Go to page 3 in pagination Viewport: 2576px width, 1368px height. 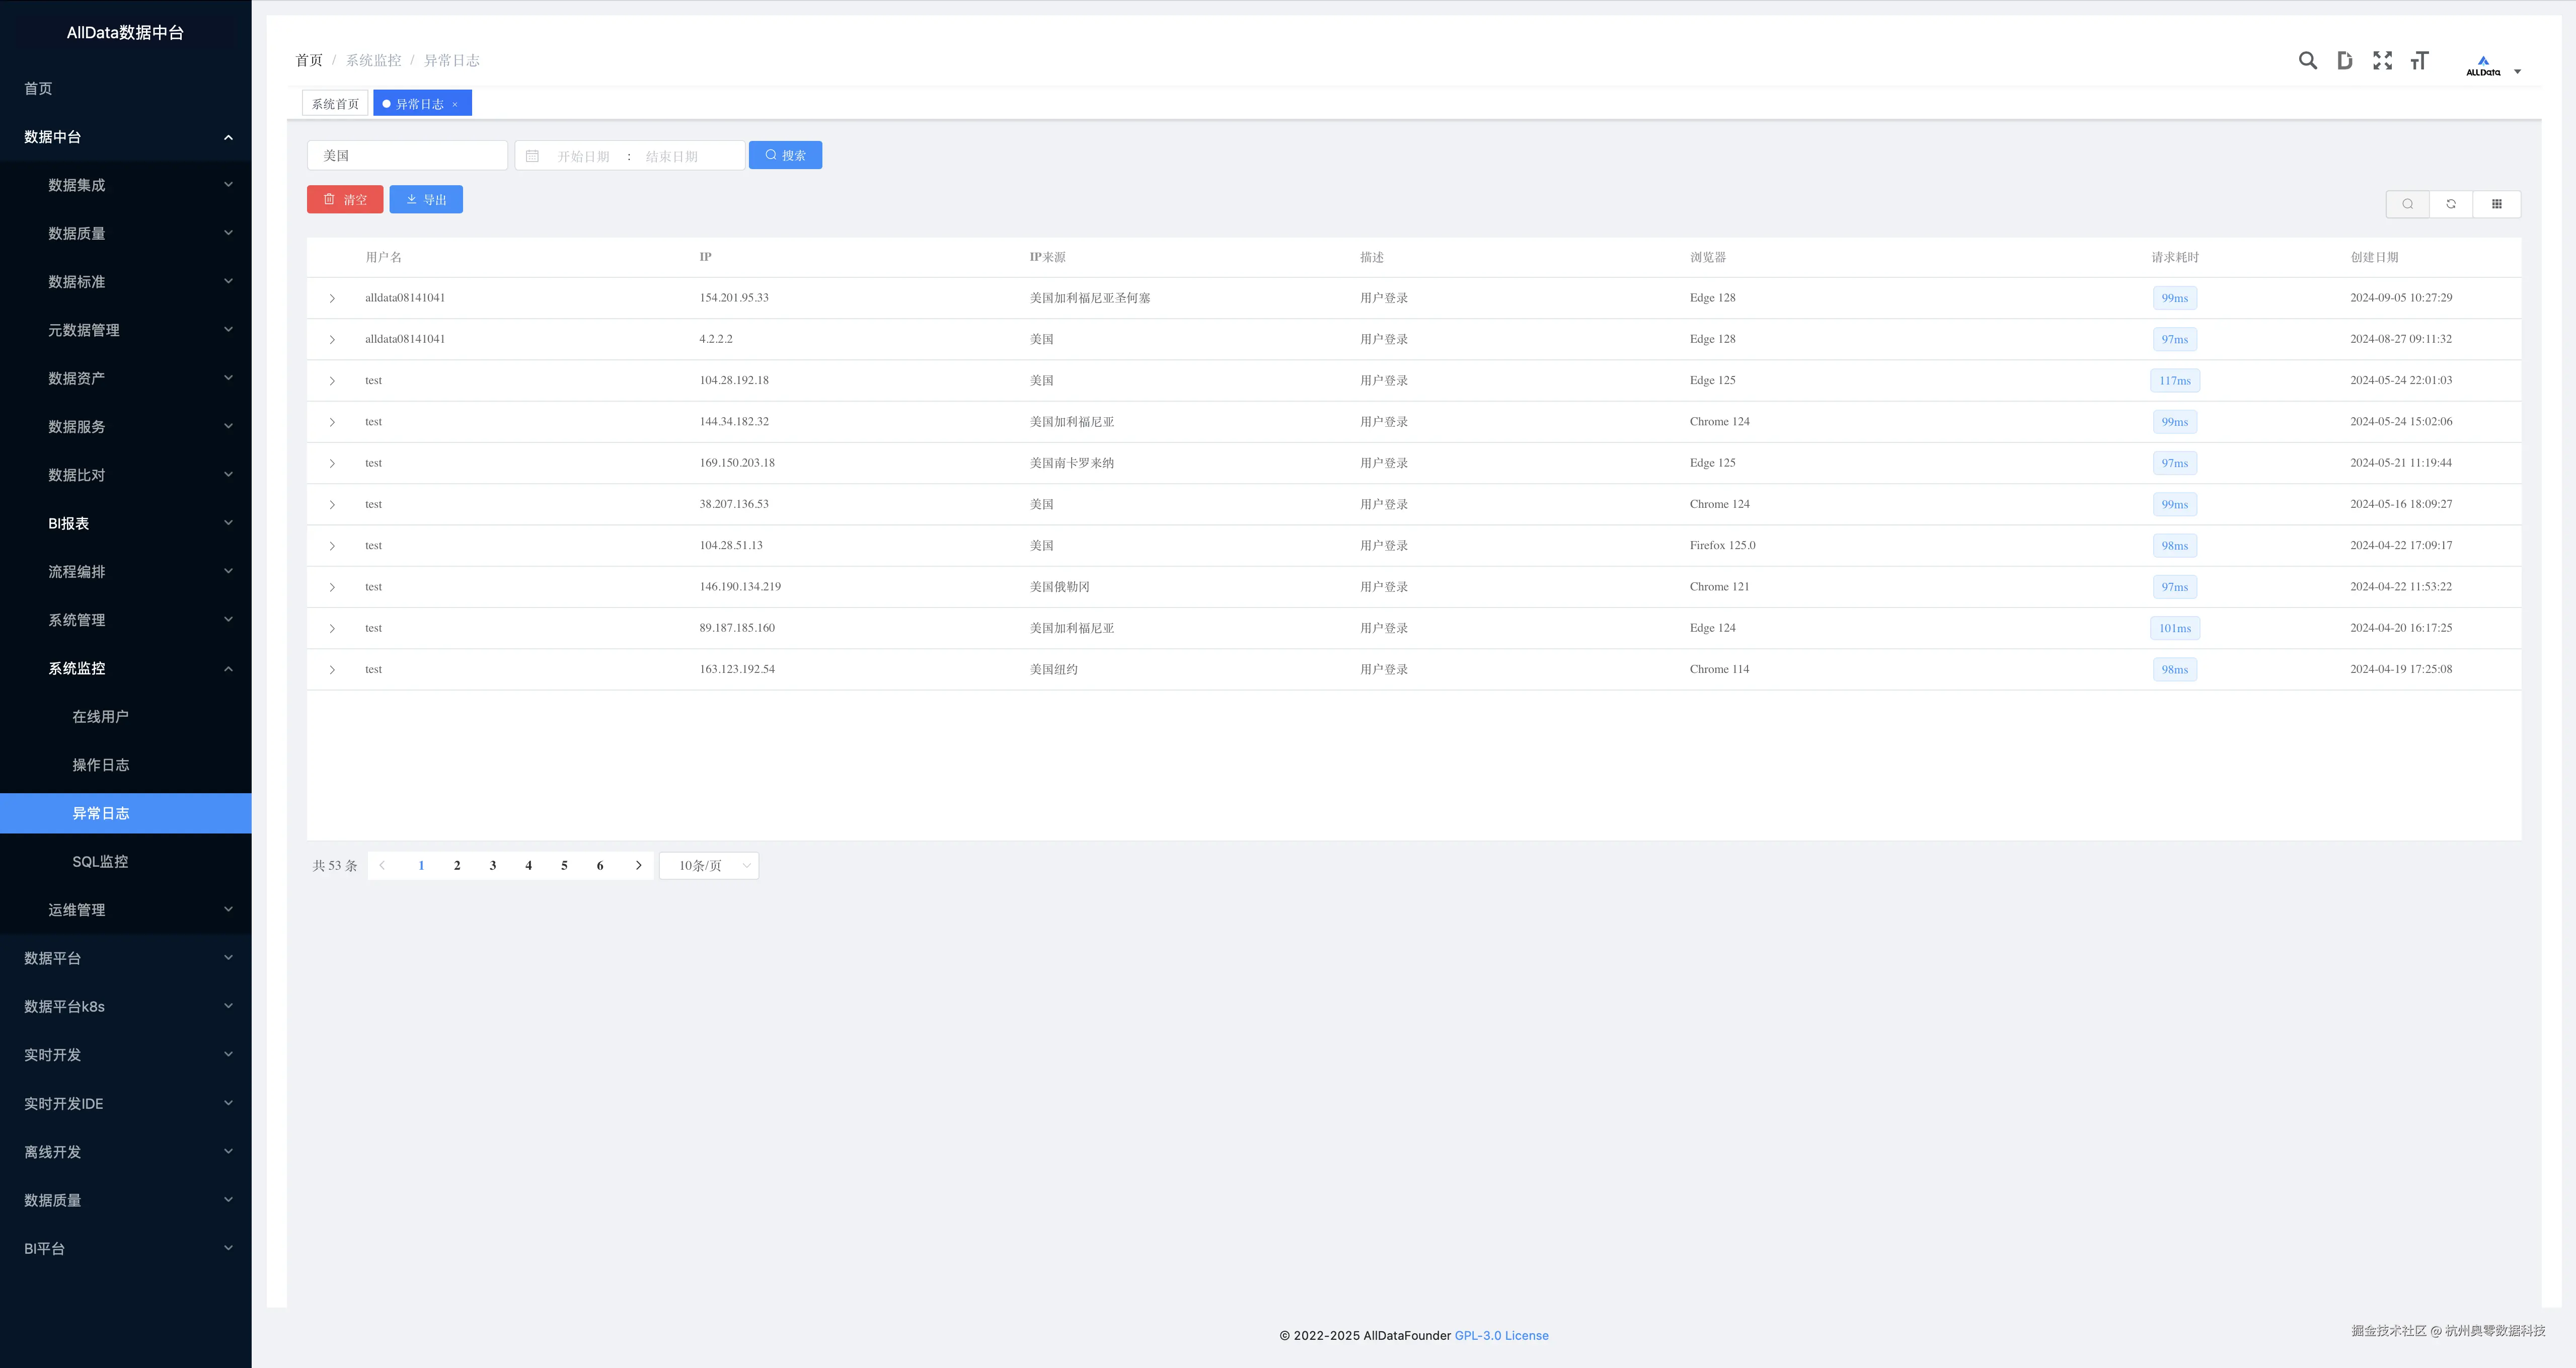(493, 866)
